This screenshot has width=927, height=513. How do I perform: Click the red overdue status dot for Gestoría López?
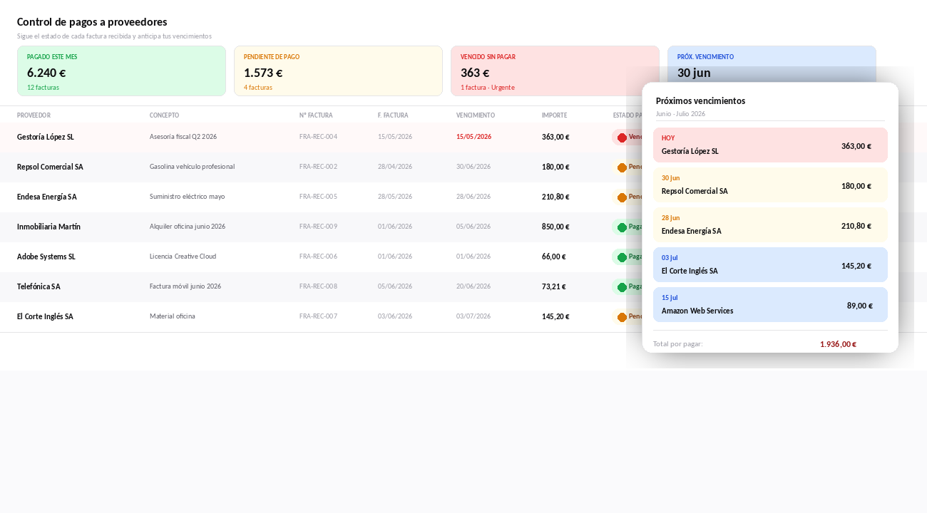(622, 138)
